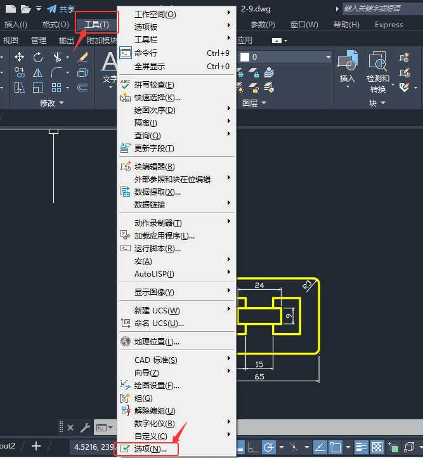The height and width of the screenshot is (458, 423).
Task: Toggle Object Snap Tracking in status bar
Action: pos(320,447)
